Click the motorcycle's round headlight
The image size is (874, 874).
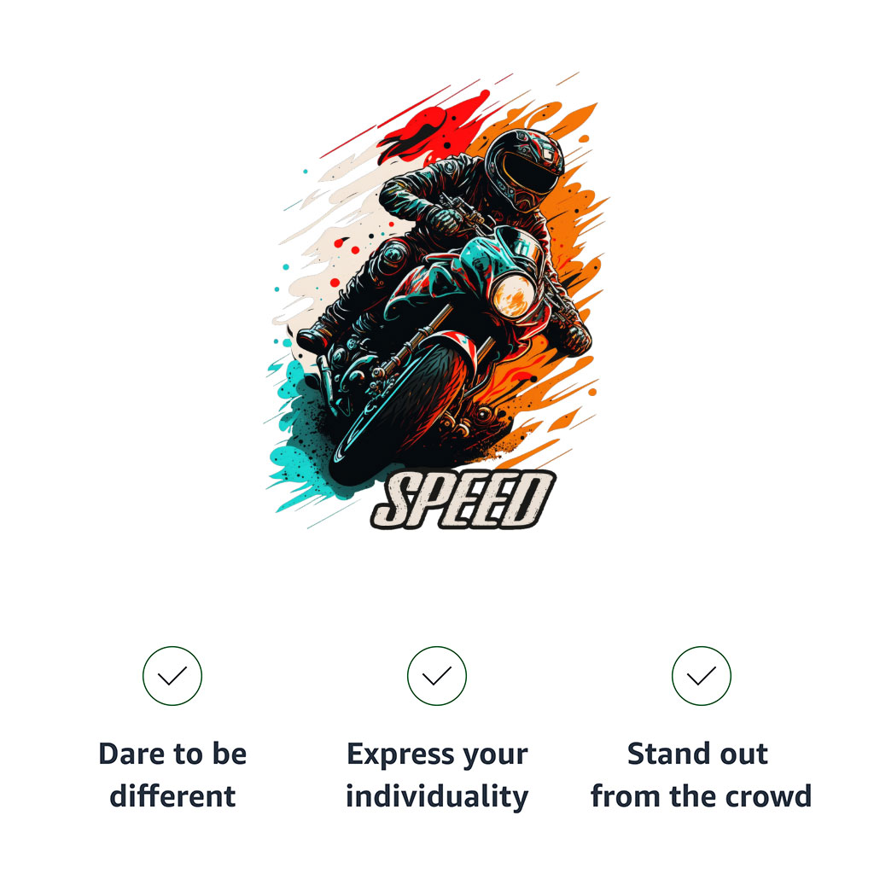513,297
